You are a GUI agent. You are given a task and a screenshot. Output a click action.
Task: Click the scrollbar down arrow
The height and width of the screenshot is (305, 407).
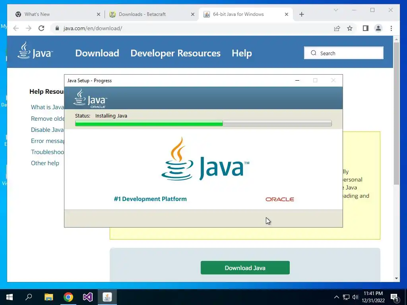pos(396,278)
